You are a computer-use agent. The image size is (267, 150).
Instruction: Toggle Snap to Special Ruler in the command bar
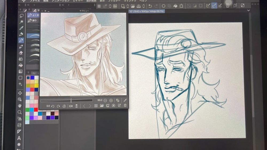pos(214,6)
